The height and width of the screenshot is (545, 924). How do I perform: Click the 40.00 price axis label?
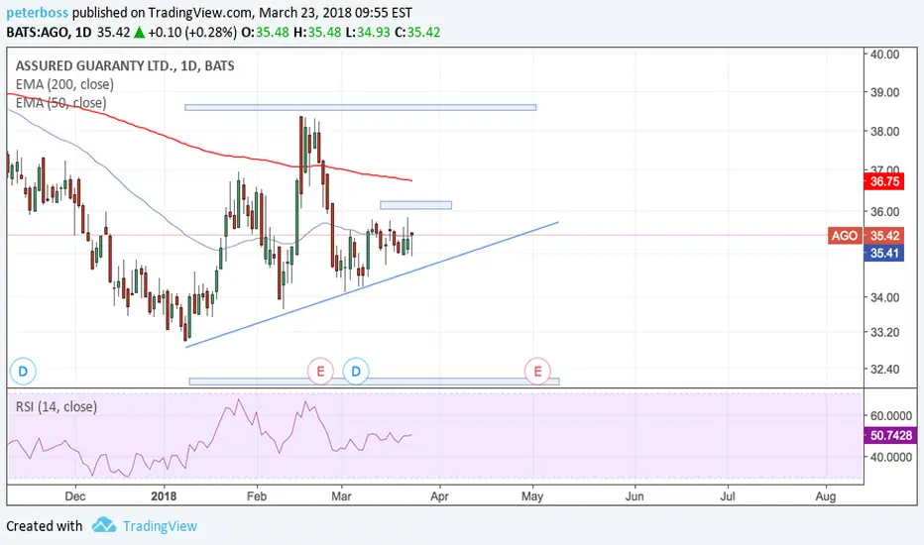[x=885, y=54]
